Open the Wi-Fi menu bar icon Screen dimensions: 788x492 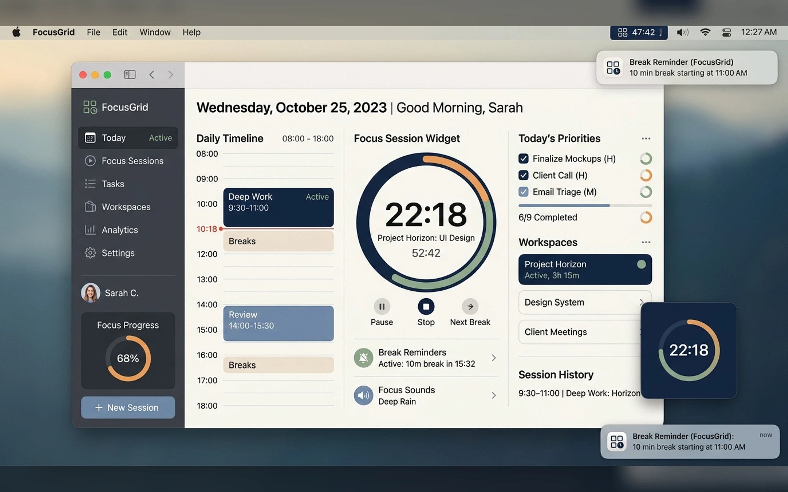pyautogui.click(x=705, y=32)
